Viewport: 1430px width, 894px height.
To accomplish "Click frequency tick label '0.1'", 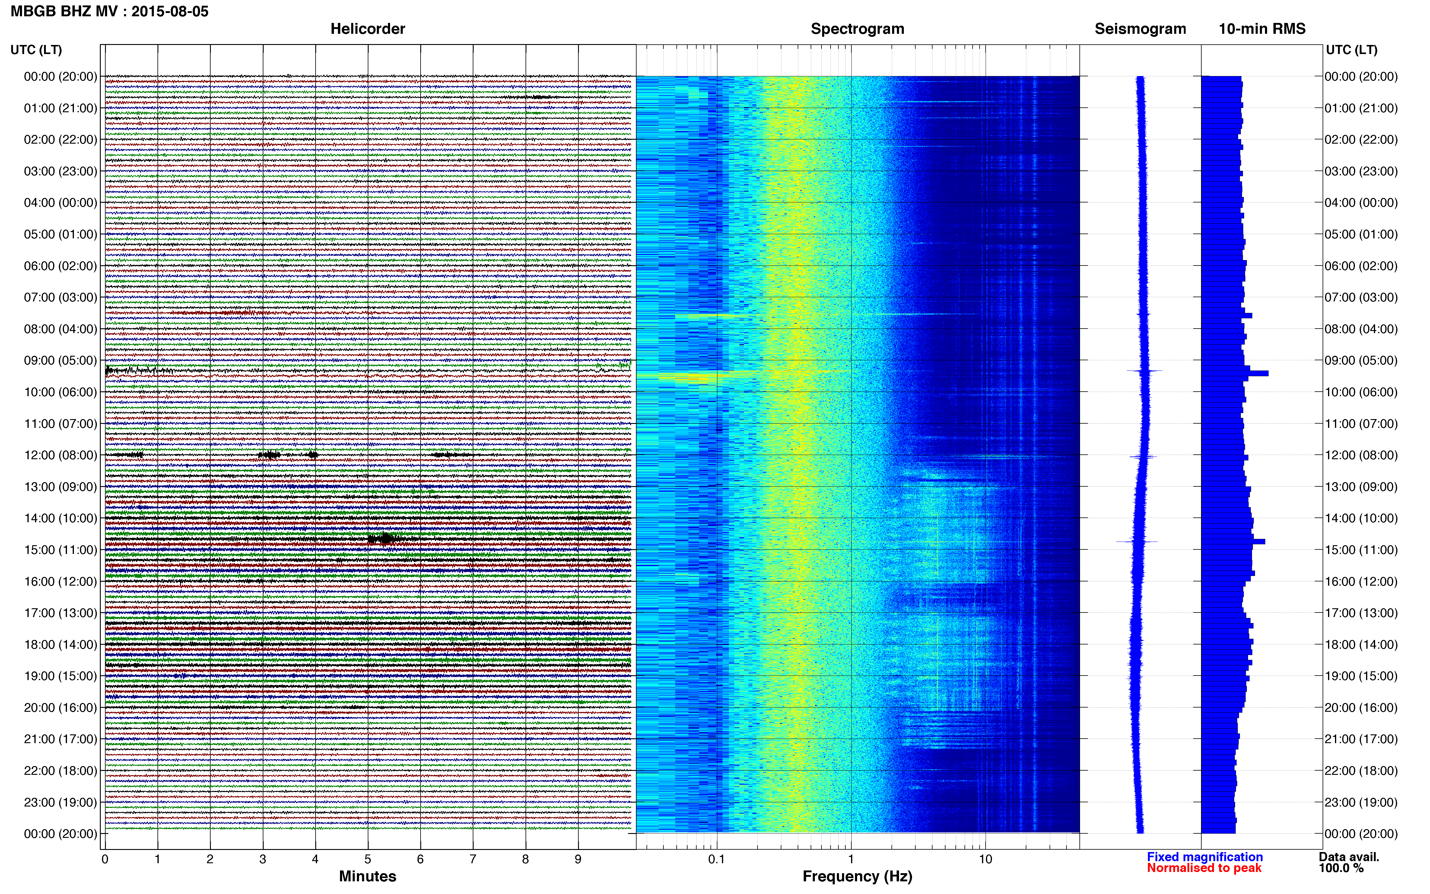I will (x=717, y=860).
